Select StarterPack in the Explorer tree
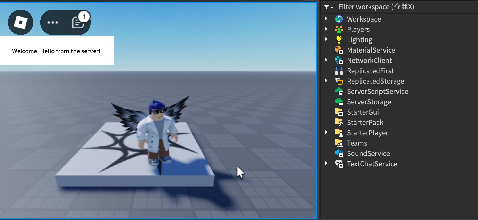Viewport: 478px width, 220px height. (x=365, y=122)
